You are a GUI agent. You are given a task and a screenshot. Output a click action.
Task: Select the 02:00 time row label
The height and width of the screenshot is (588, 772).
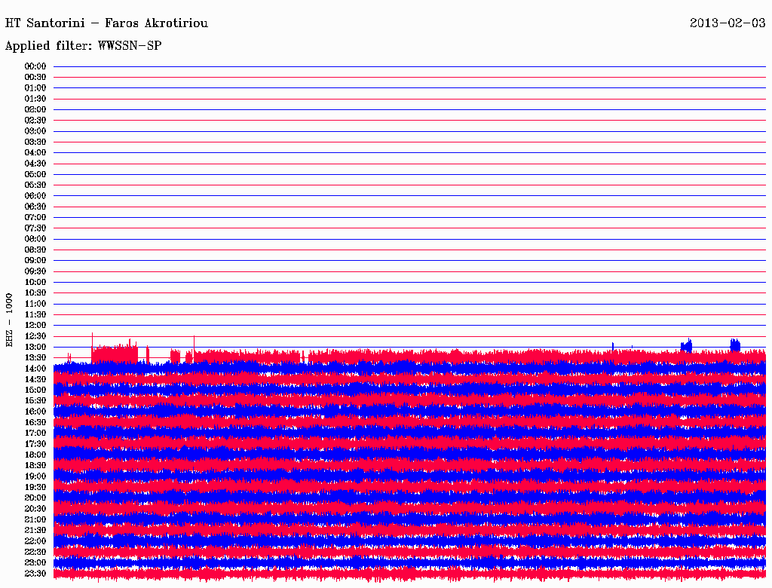(x=35, y=109)
